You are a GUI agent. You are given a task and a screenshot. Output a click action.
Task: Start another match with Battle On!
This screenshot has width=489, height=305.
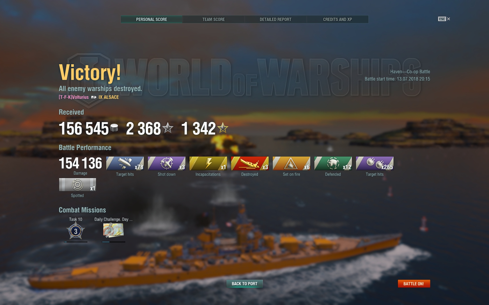pos(414,284)
